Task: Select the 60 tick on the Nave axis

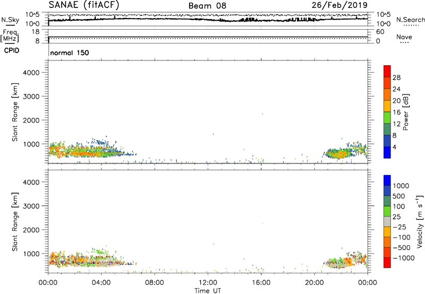Action: [380, 32]
